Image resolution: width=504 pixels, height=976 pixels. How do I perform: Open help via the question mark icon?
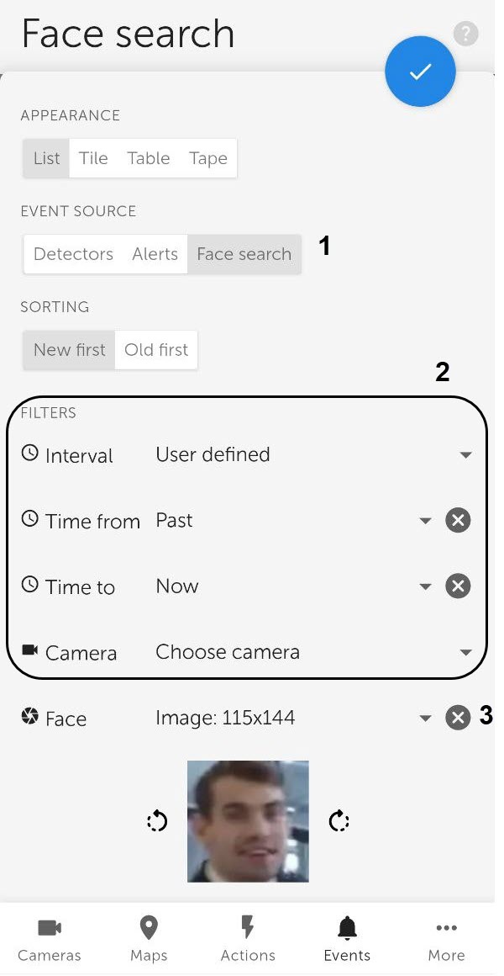pyautogui.click(x=465, y=34)
